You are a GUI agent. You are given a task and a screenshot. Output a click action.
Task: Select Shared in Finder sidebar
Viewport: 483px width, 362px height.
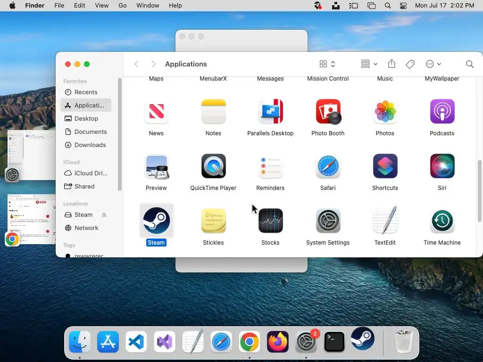pos(86,186)
